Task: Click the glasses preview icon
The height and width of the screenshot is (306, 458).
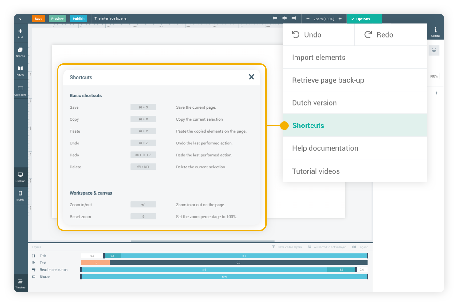Action: click(x=434, y=50)
